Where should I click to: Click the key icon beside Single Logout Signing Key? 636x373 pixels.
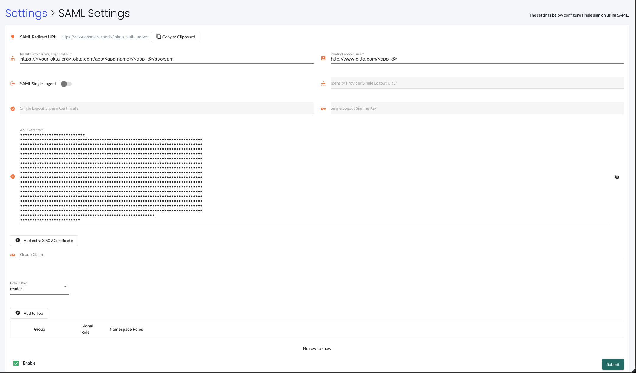(323, 109)
